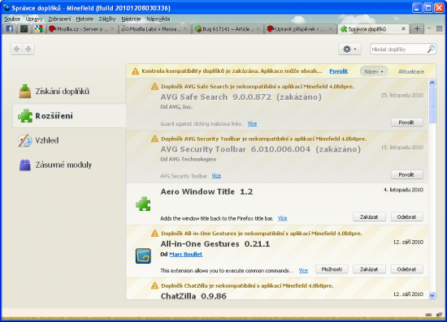The width and height of the screenshot is (447, 322).
Task: Click the ChatZilla 0.9.86 title
Action: (193, 296)
